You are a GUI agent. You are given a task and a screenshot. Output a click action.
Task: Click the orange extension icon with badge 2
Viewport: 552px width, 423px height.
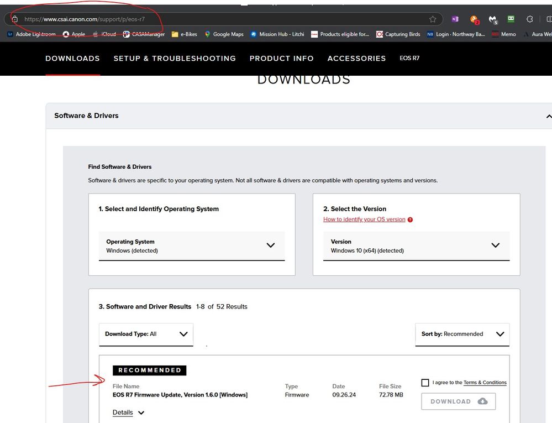474,19
